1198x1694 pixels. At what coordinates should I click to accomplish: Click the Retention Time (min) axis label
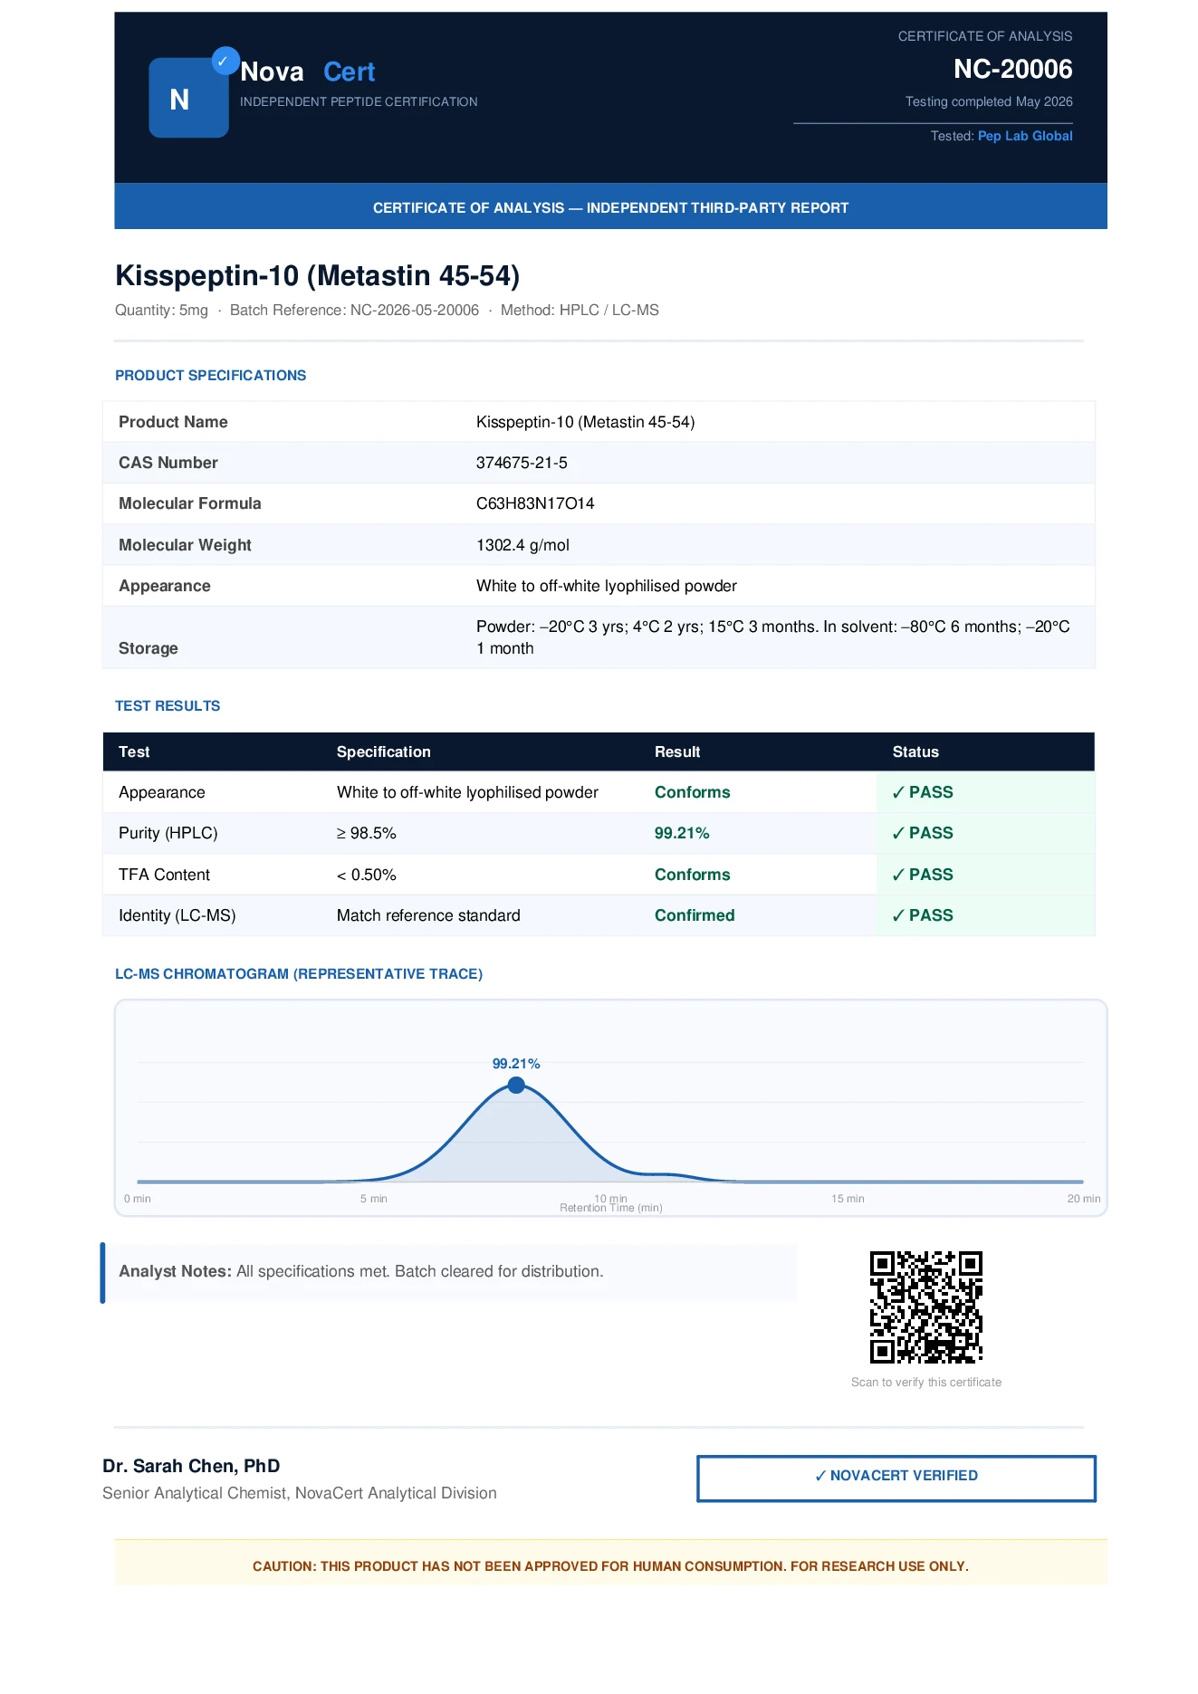pyautogui.click(x=611, y=1208)
